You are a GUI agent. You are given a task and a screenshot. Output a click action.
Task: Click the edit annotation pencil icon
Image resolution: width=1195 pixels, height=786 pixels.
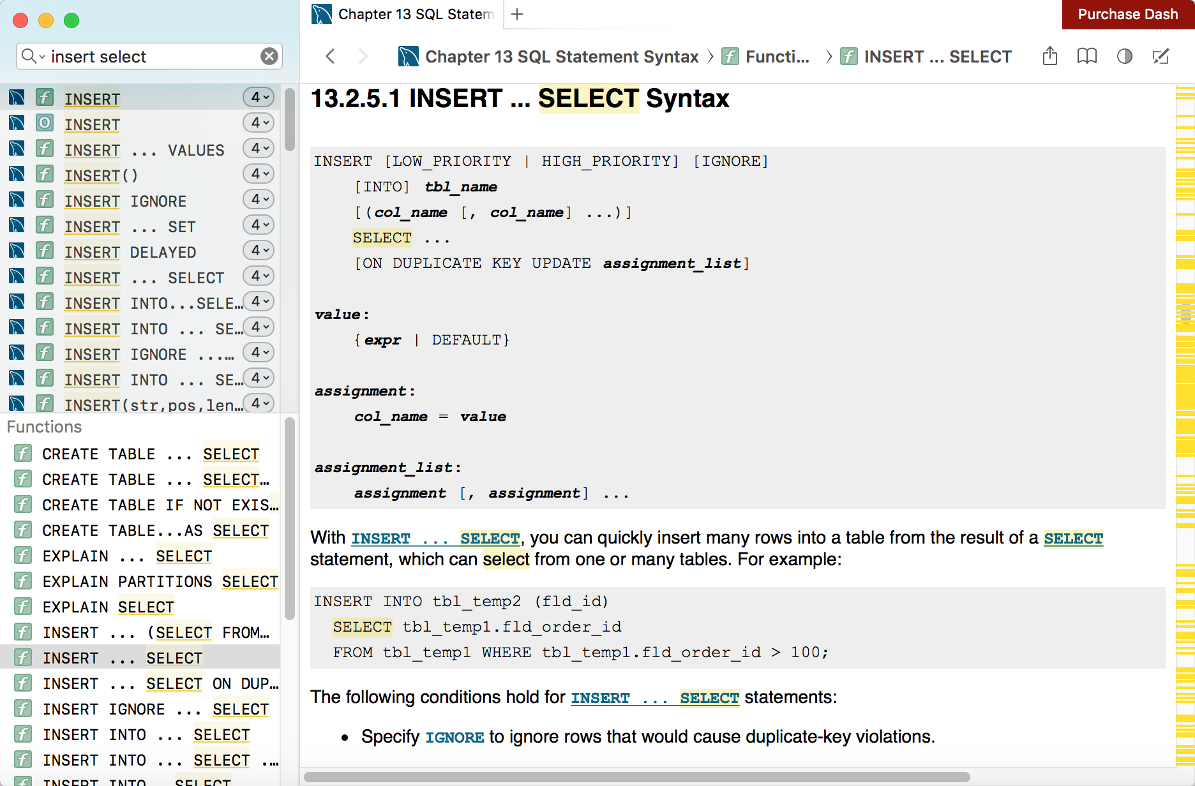click(x=1161, y=56)
